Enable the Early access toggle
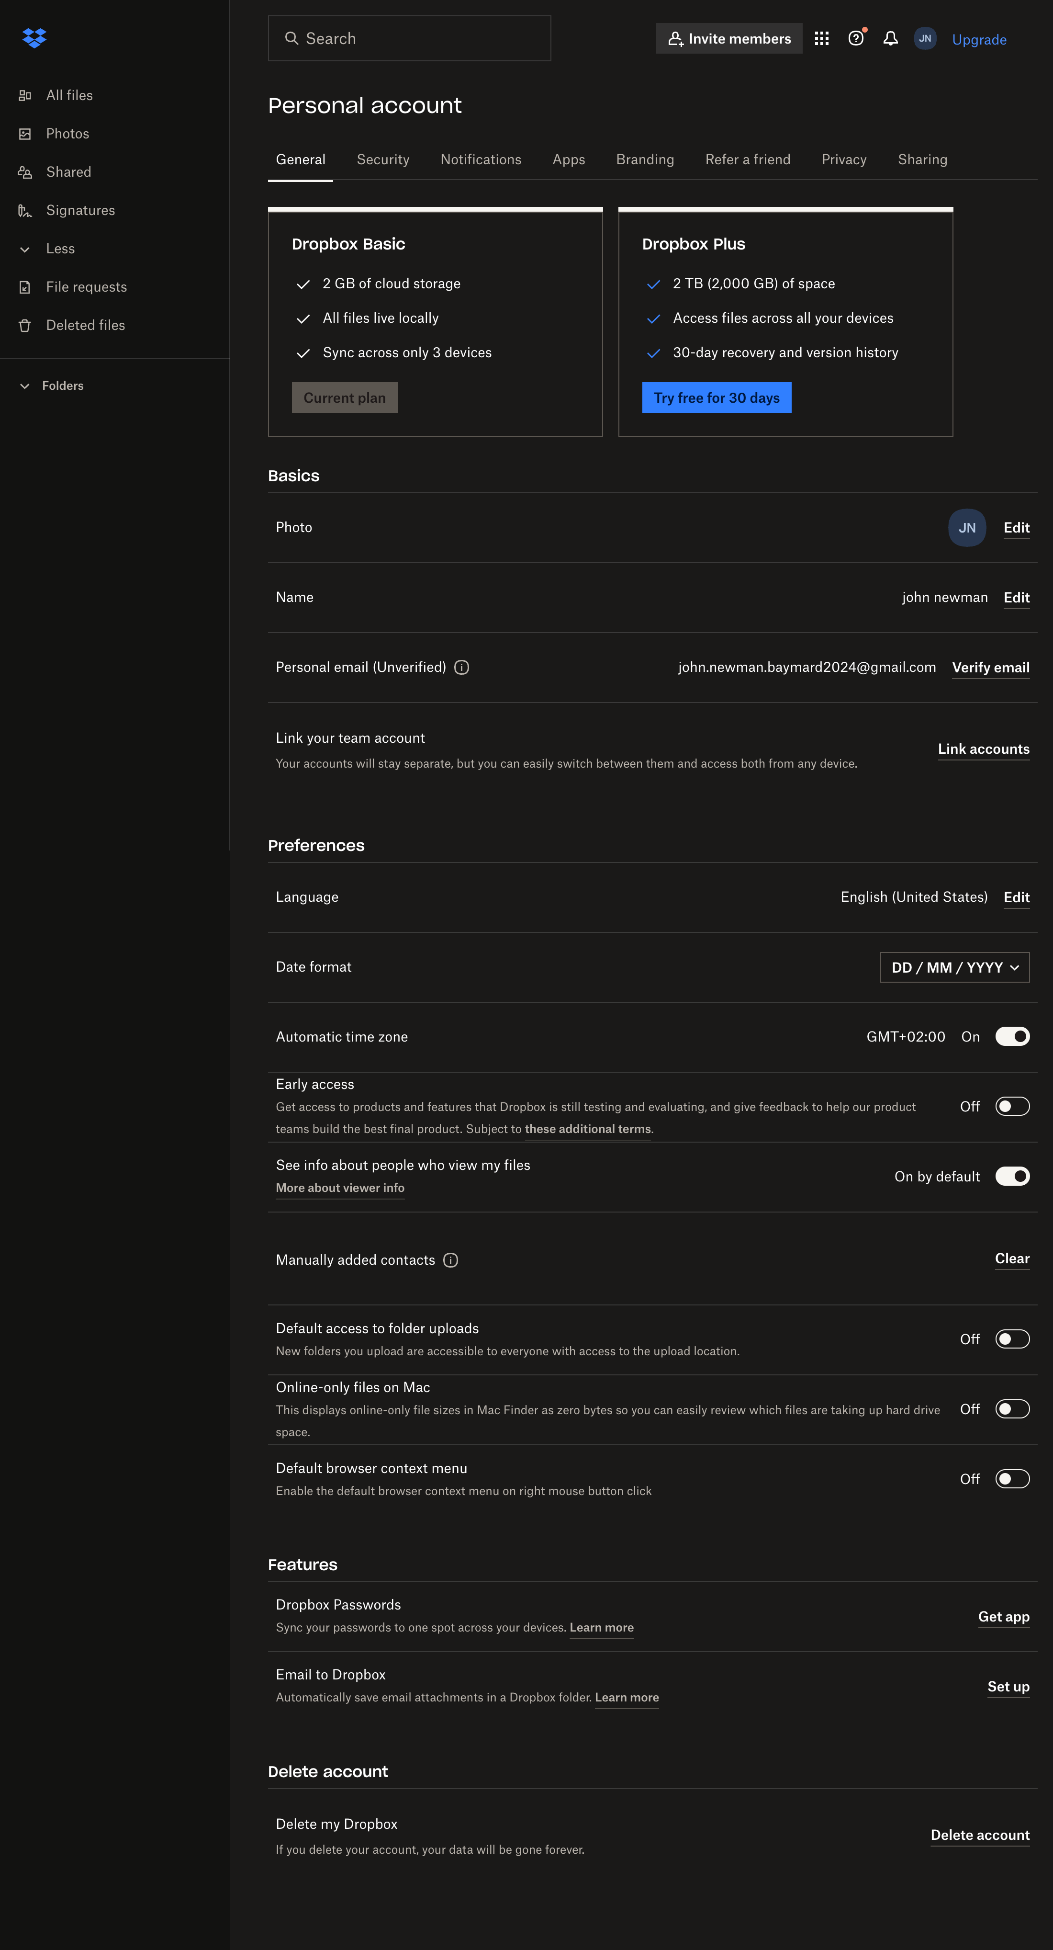The image size is (1053, 1950). [x=1013, y=1106]
